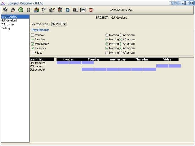
Task: Uncheck the Tuesday checkbox
Action: (x=33, y=40)
